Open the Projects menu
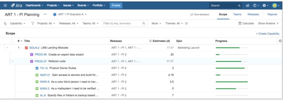Screen dimensions: 284x100 [x=53, y=6]
